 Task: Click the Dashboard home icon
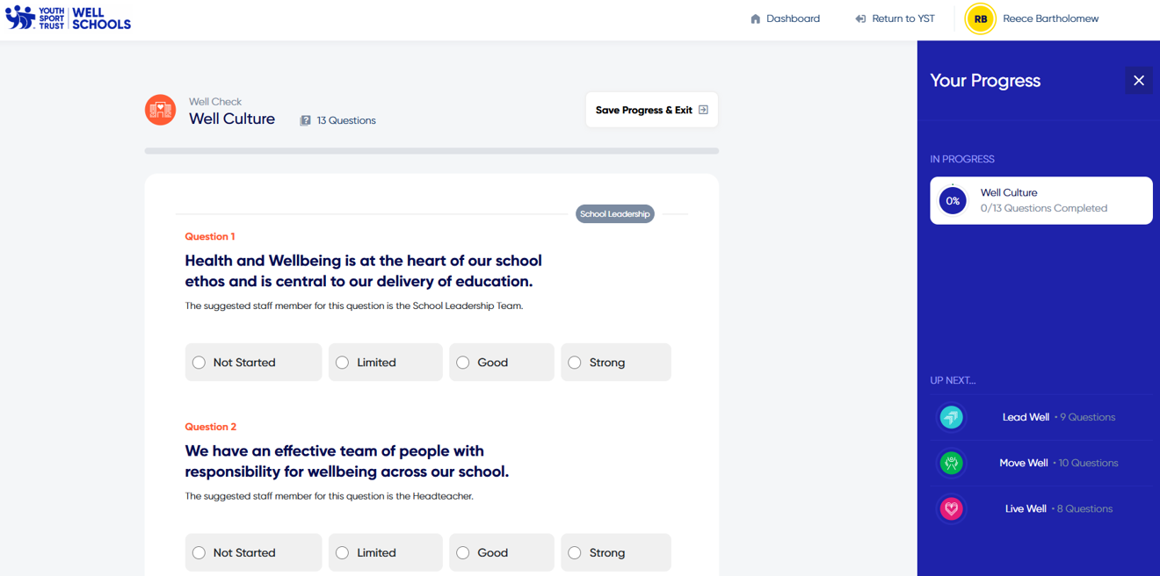point(754,18)
